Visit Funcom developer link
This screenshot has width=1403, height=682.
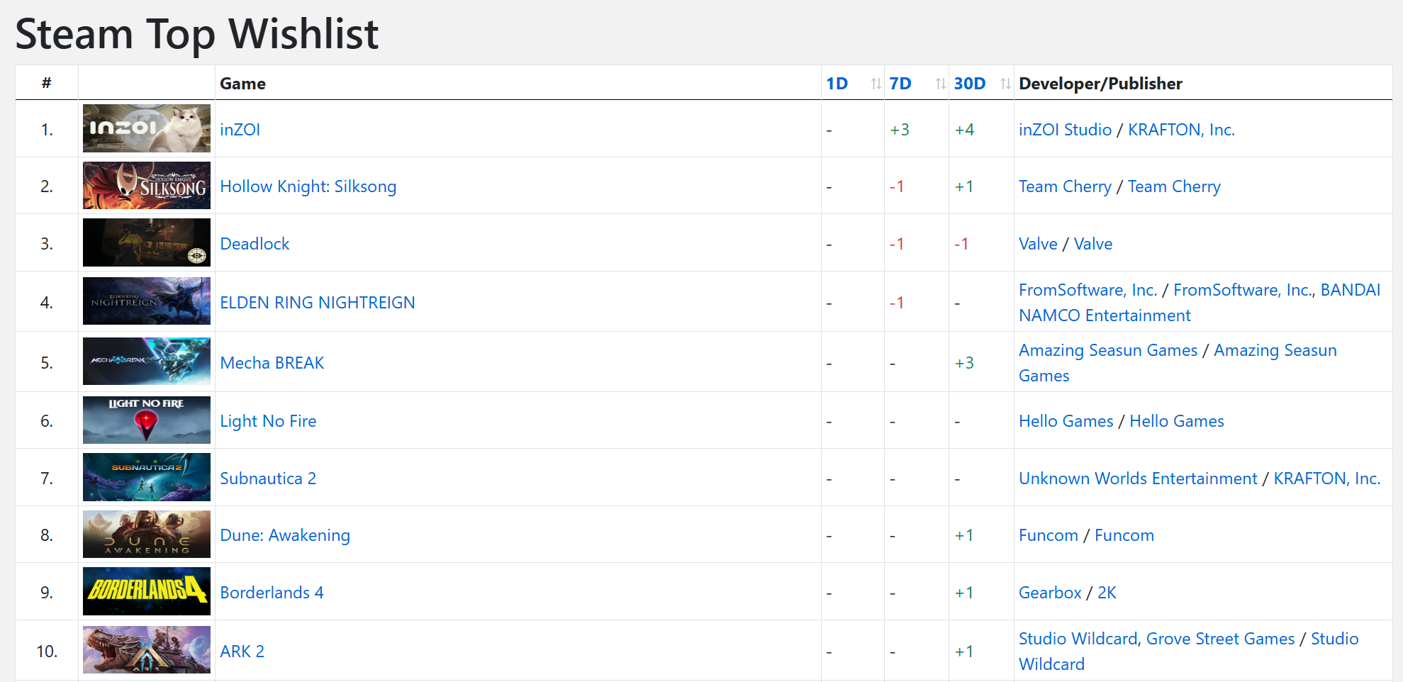point(1048,535)
